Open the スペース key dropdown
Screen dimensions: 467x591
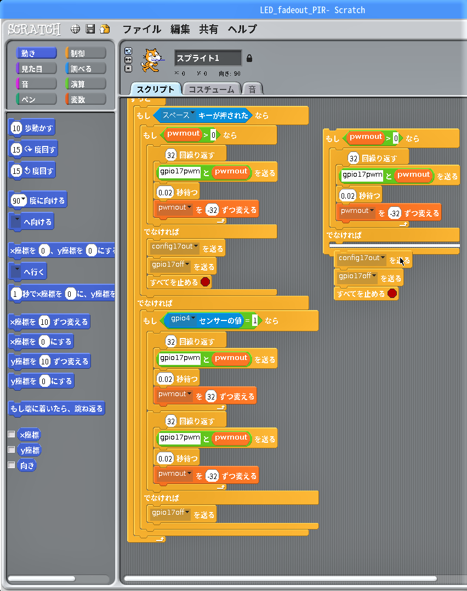[x=193, y=113]
